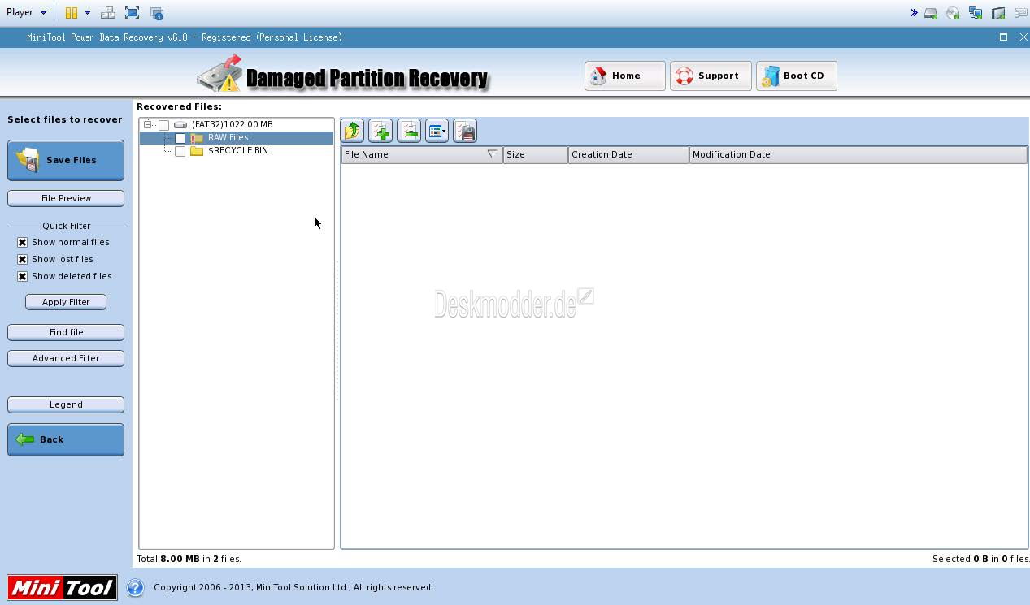
Task: Click the floppy disk checklist toolbar icon
Action: coord(465,131)
